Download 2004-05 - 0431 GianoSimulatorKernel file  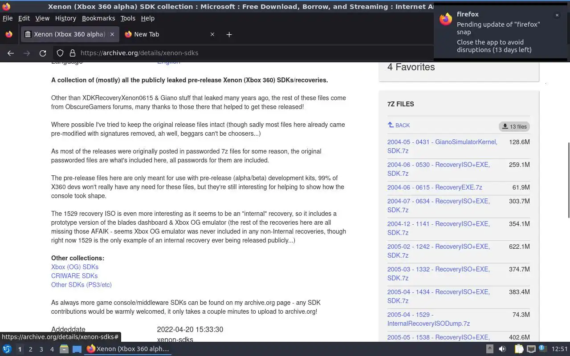coord(442,146)
